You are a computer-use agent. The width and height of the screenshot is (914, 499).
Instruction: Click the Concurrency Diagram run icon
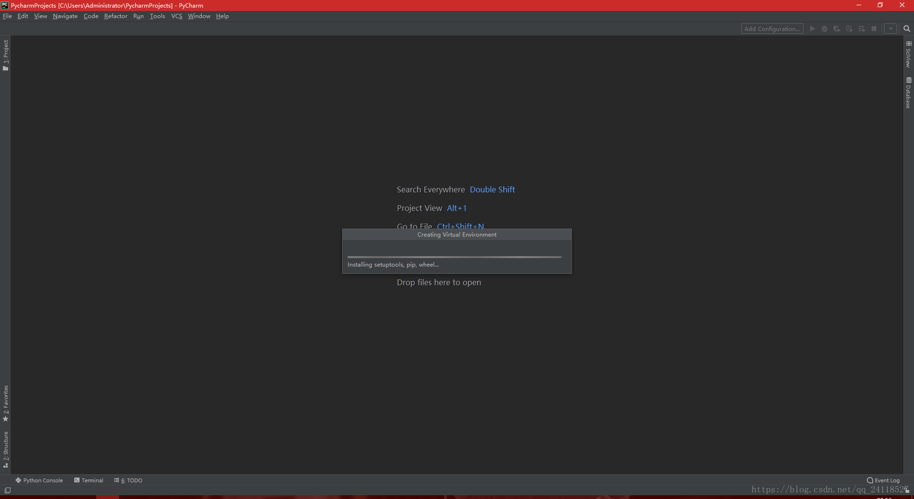pos(862,29)
